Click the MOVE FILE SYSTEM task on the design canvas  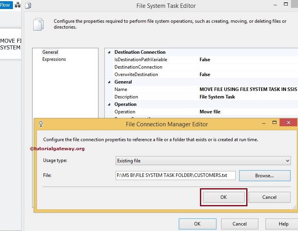[11, 44]
